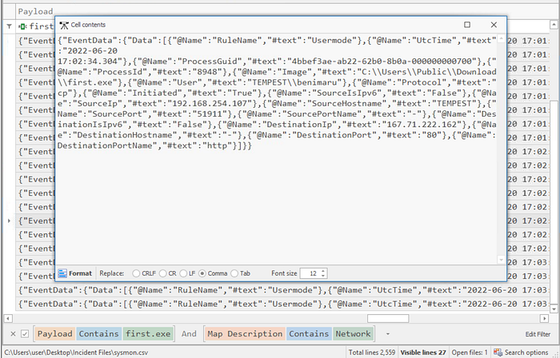The height and width of the screenshot is (358, 560).
Task: Click the sysmon.csv file path in status bar
Action: click(x=77, y=352)
